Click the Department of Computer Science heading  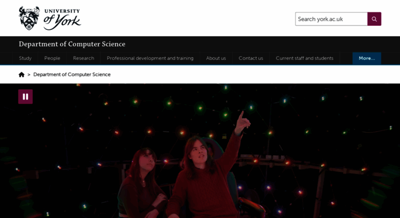pos(72,44)
